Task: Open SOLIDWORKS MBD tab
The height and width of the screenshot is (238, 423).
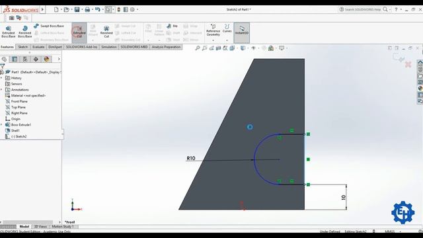Action: pos(134,47)
